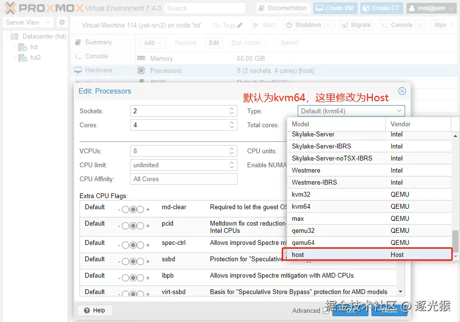Open the Server View settings gear
The image size is (460, 322).
pyautogui.click(x=62, y=22)
